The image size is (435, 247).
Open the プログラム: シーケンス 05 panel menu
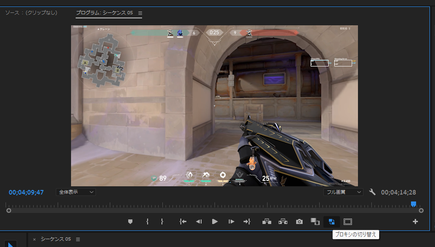coord(140,13)
